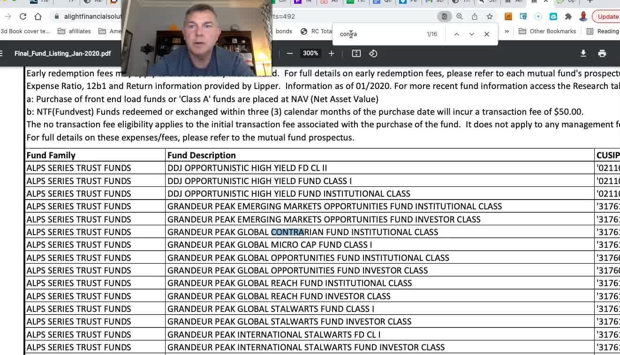Open the Extensions puzzle piece menu
Viewport: 620px width, 355px height.
(x=568, y=16)
